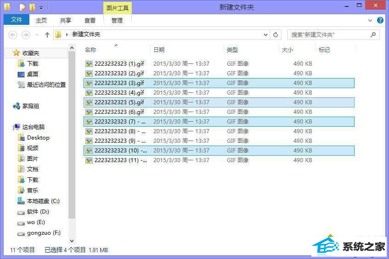Refresh the current folder view

276,35
